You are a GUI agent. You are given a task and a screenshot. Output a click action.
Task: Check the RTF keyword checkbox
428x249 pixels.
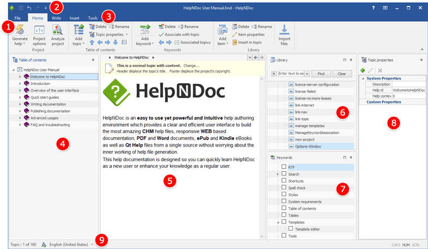click(x=284, y=167)
